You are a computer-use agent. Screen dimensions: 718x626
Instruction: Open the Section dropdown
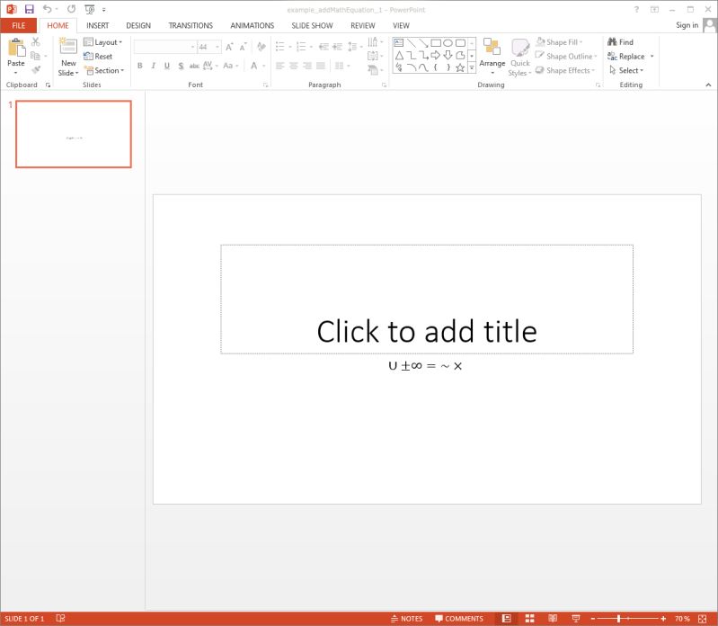click(x=104, y=70)
